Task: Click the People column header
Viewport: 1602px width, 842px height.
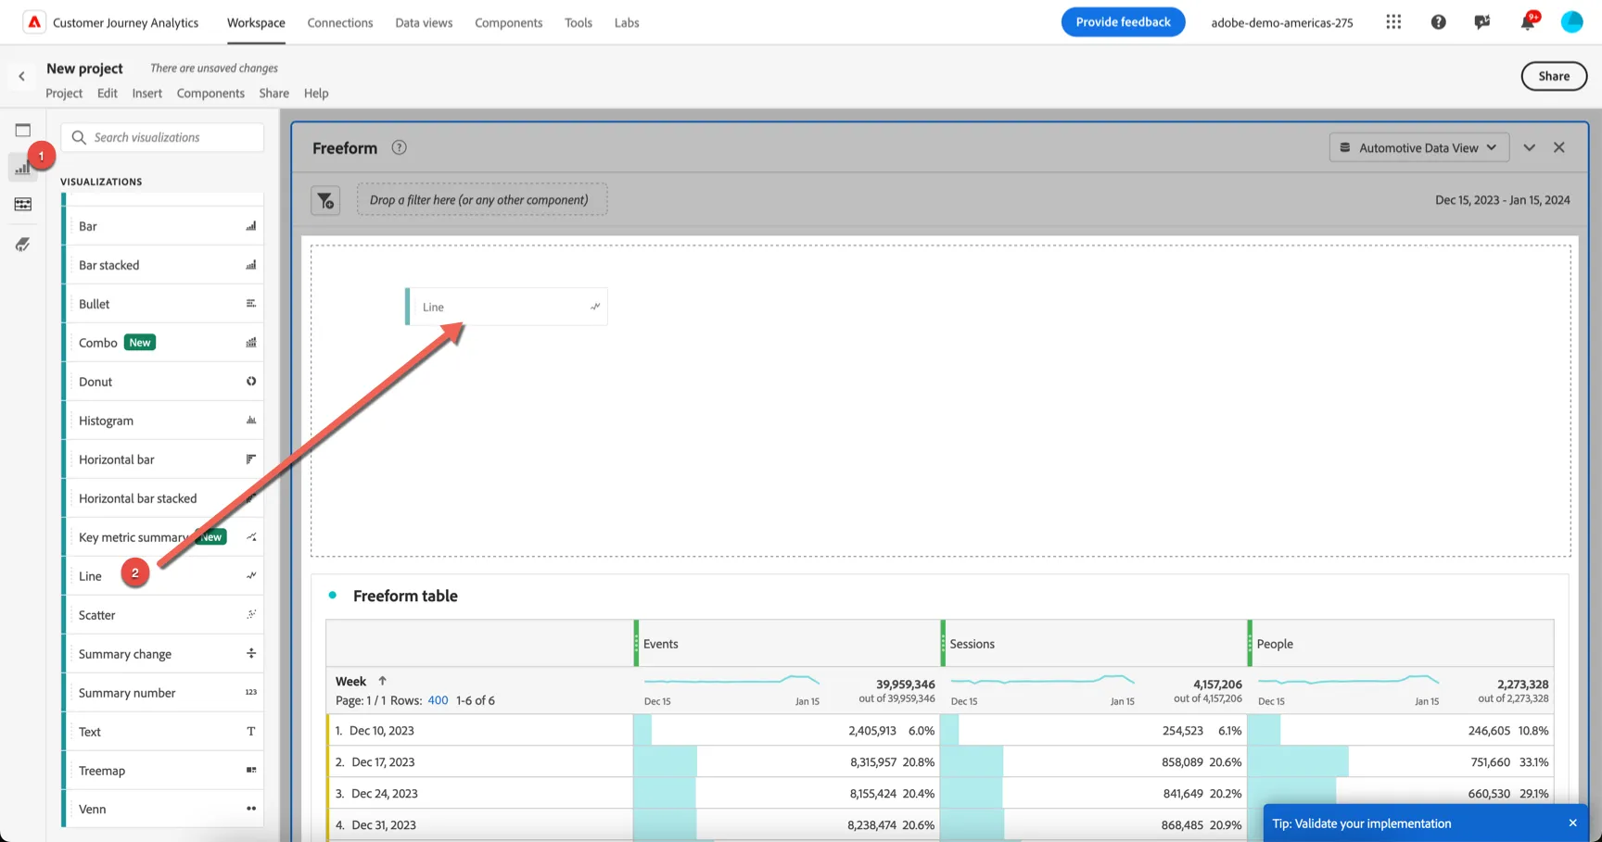Action: click(1401, 644)
